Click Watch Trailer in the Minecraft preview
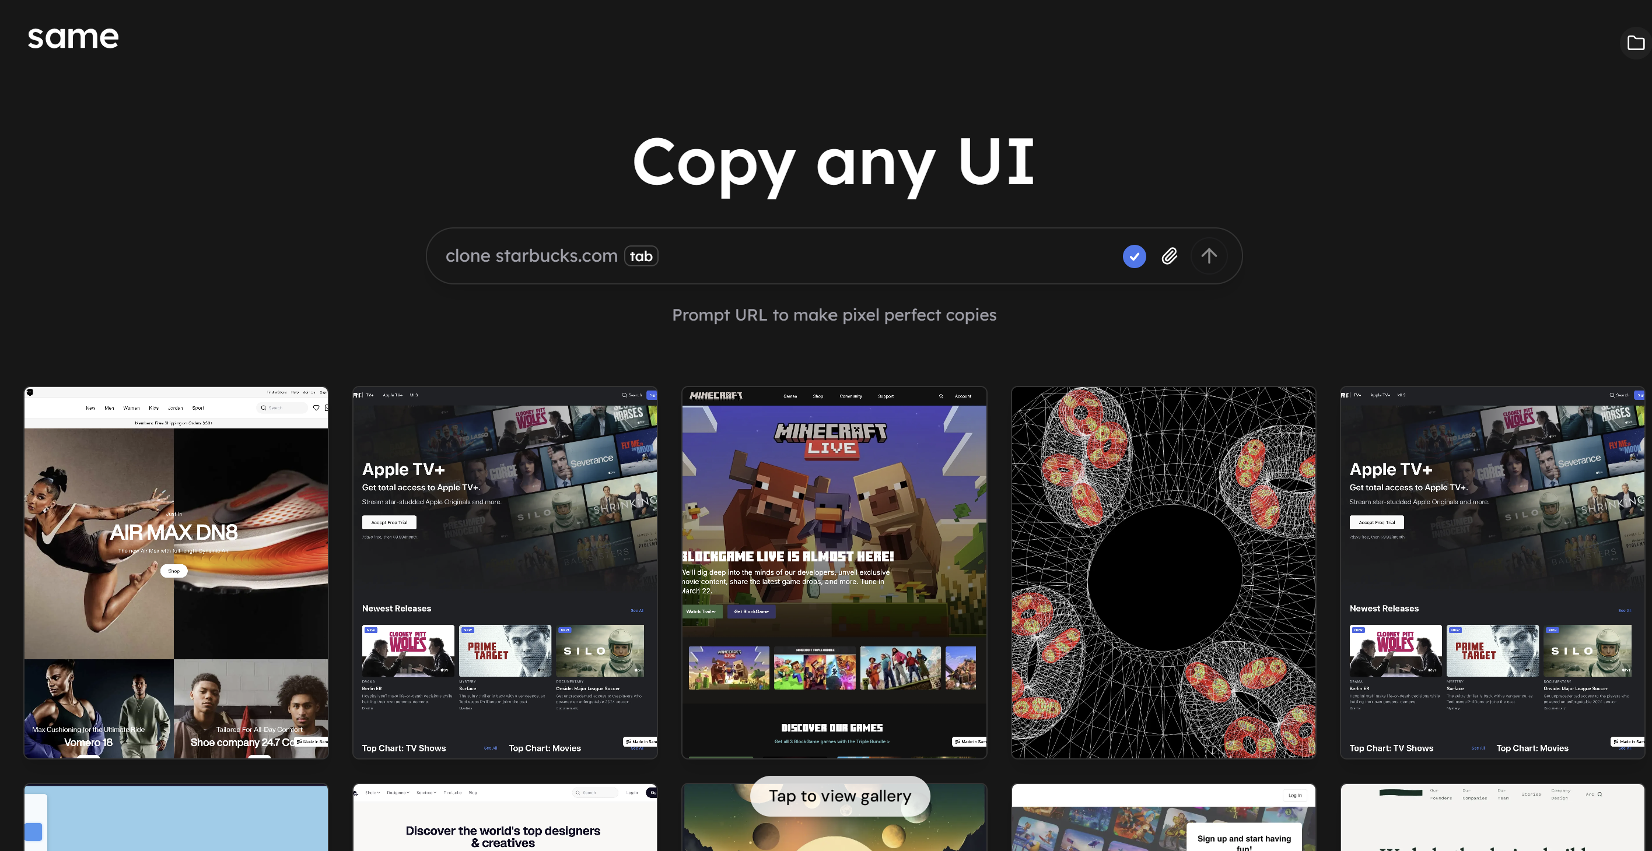Screen dimensions: 1652x851 (701, 611)
